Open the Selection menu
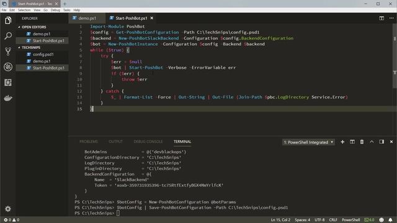 click(x=24, y=10)
